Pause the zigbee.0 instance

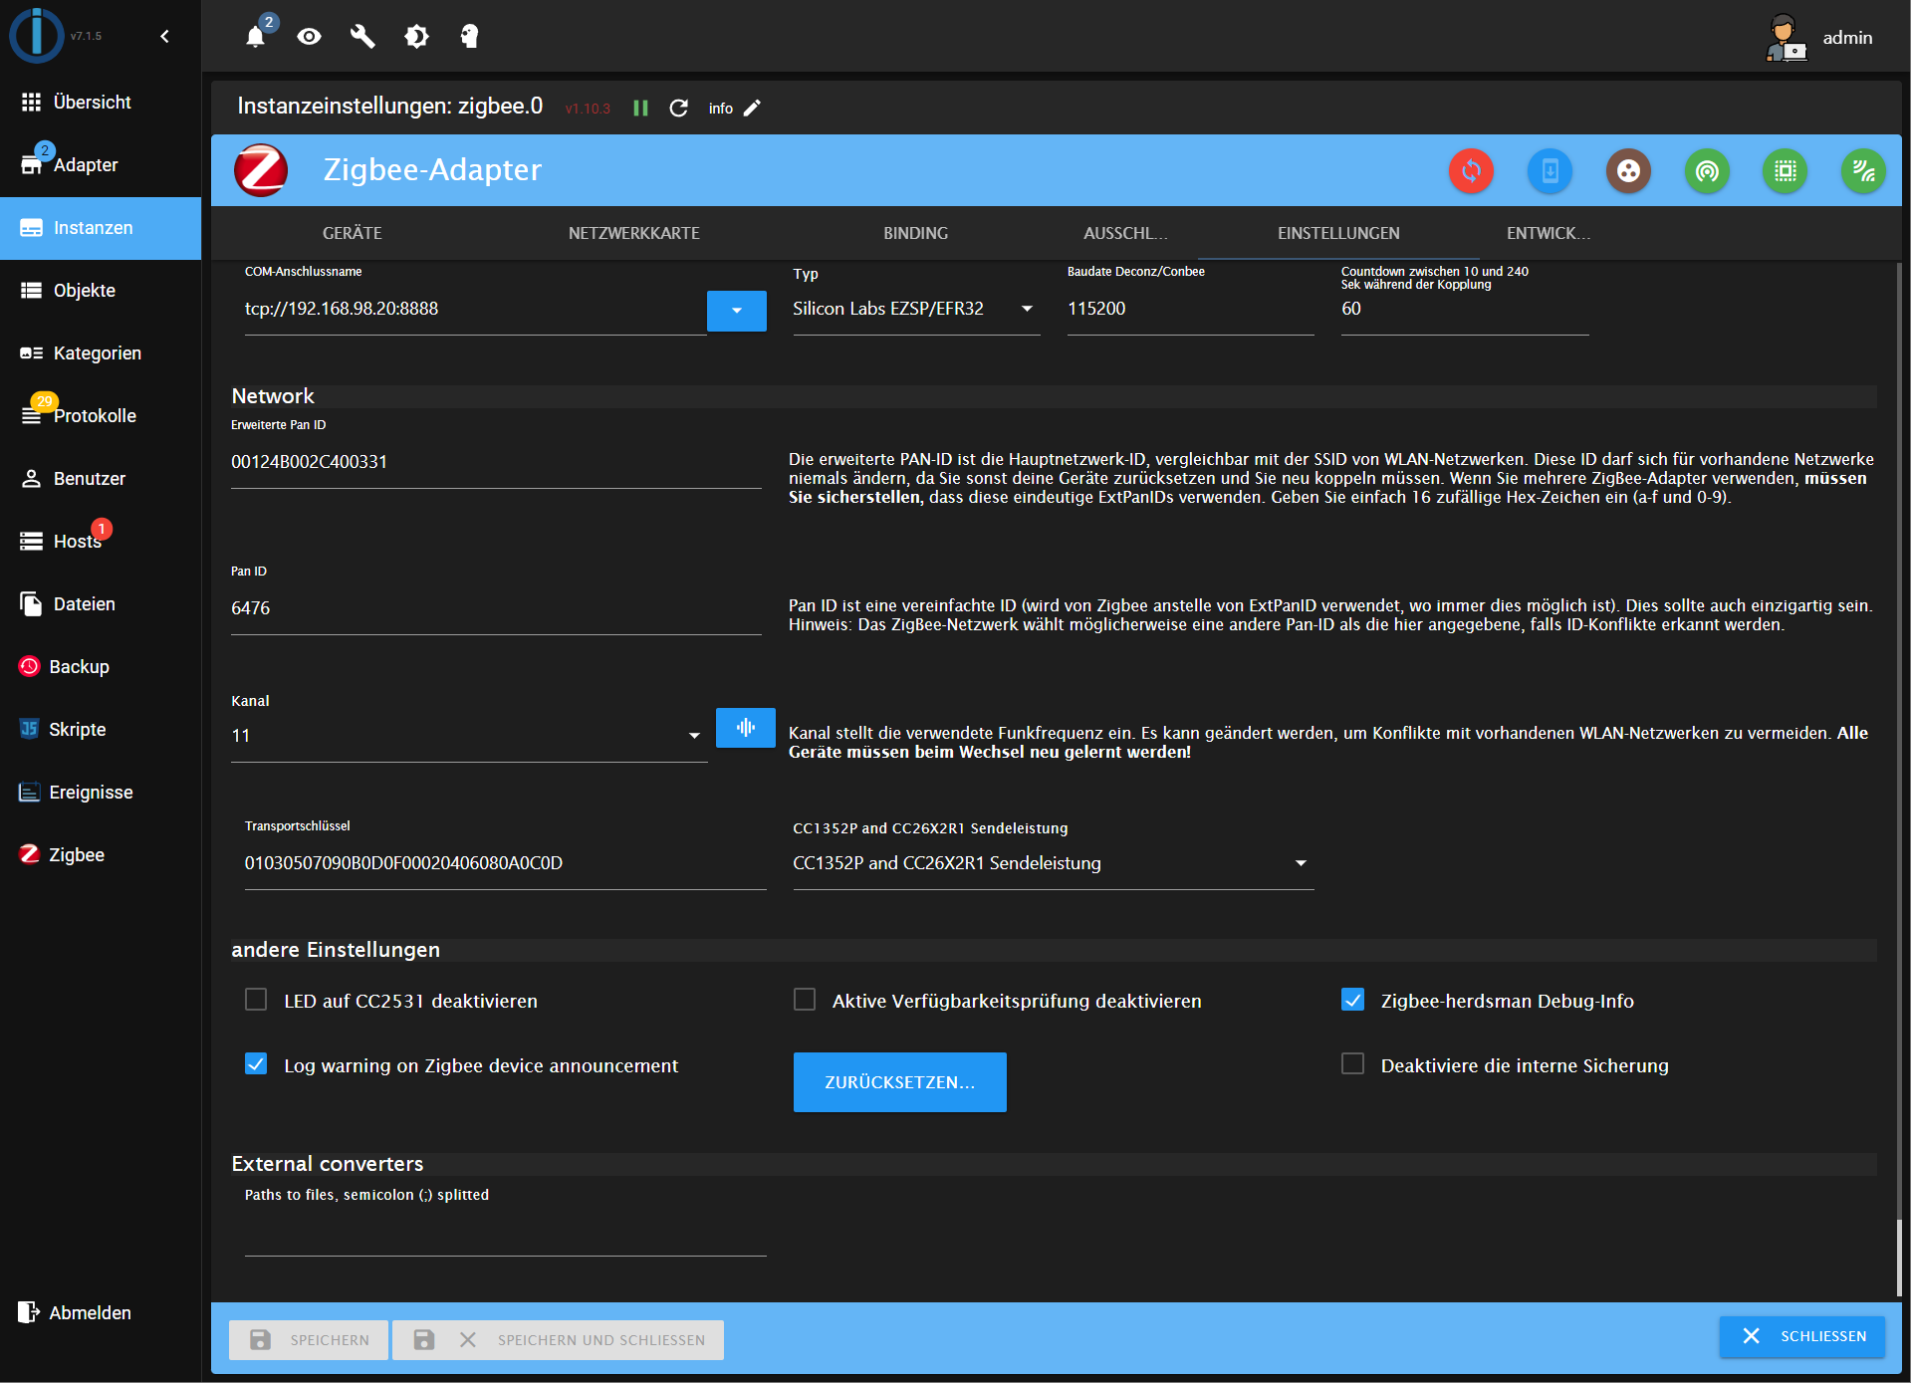[640, 108]
